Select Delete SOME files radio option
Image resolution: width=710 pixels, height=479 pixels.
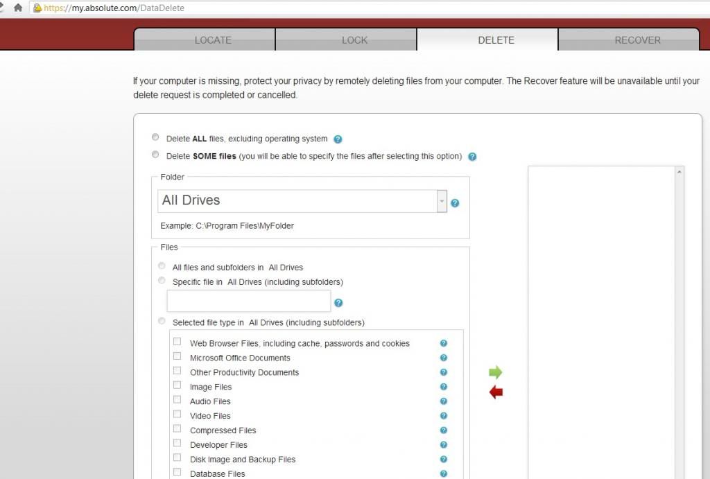coord(155,155)
